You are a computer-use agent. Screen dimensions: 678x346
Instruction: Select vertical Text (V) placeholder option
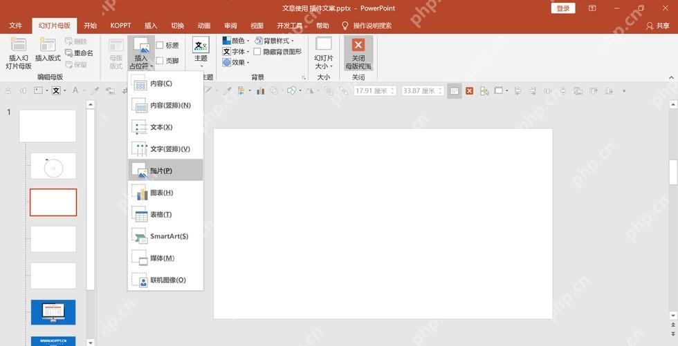pos(165,149)
